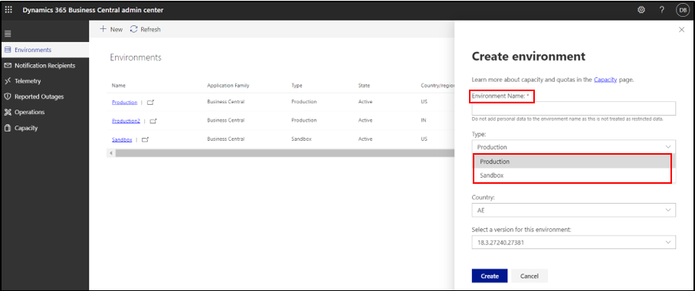The image size is (695, 291).
Task: Select Notification Recipients in the sidebar
Action: point(44,66)
